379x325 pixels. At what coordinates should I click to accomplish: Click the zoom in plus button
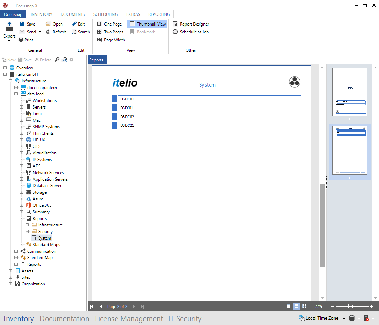point(371,306)
